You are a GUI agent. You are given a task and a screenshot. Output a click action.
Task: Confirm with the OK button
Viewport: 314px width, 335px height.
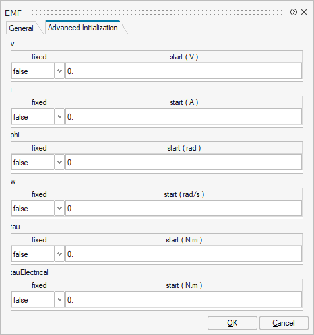[x=232, y=323]
